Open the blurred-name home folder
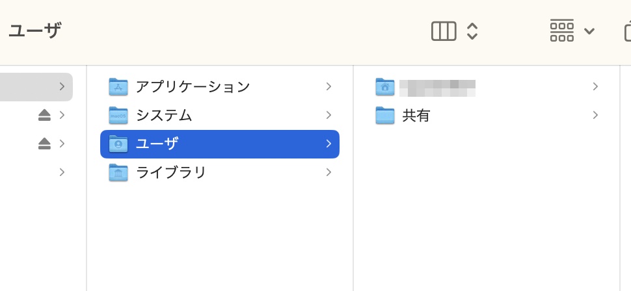 [437, 86]
